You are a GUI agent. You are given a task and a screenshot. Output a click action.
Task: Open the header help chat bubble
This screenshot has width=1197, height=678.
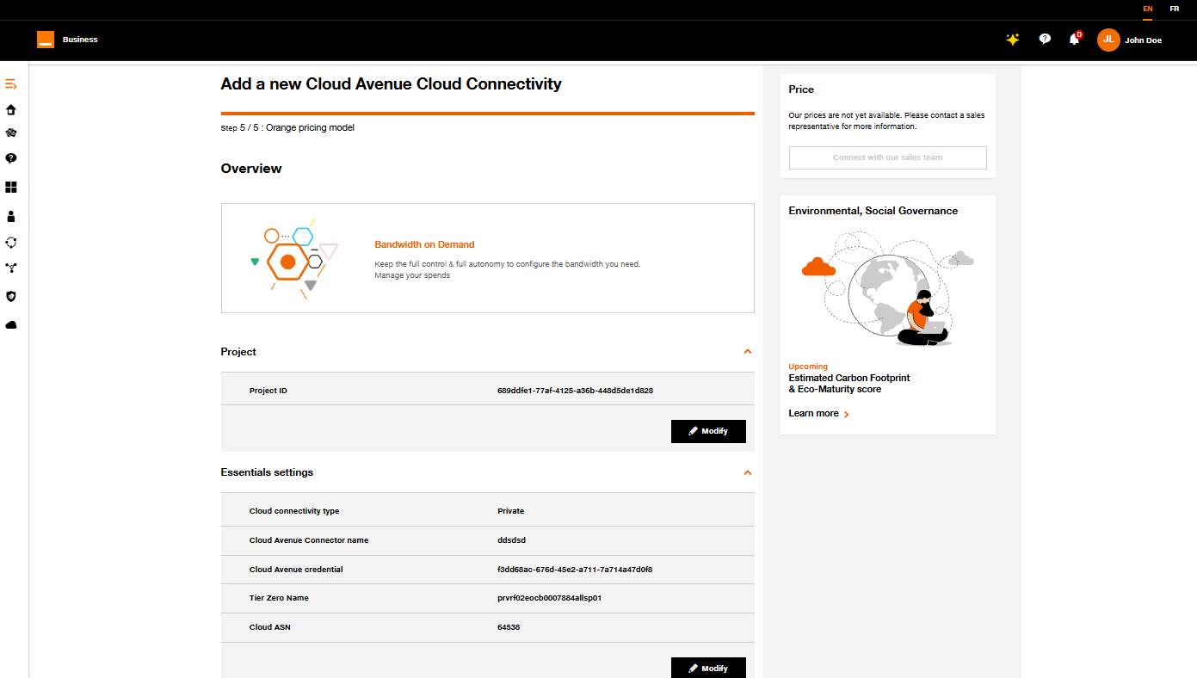tap(1045, 40)
